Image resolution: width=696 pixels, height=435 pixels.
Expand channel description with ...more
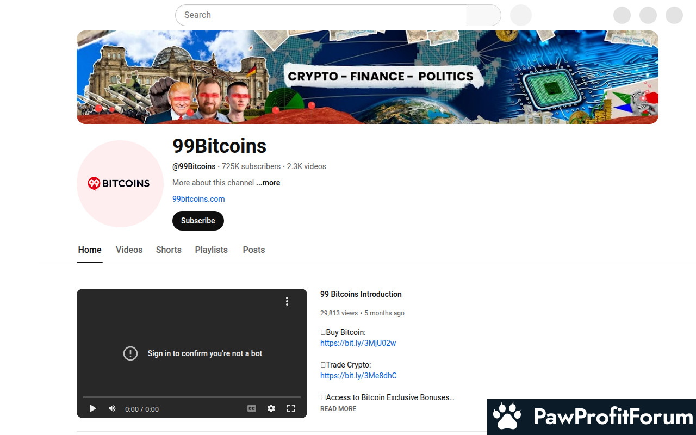coord(268,183)
